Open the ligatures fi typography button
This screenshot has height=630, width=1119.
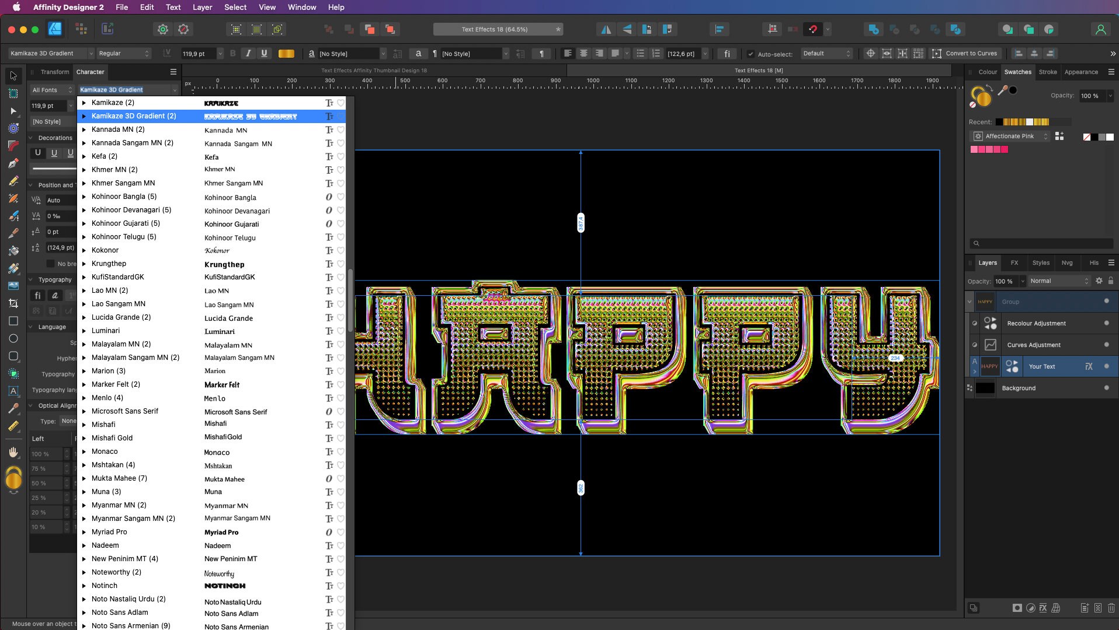tap(727, 54)
